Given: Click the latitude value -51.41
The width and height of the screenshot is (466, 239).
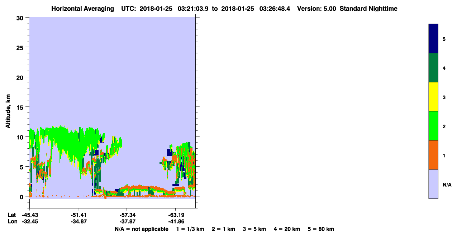Looking at the screenshot, I should tap(78, 215).
